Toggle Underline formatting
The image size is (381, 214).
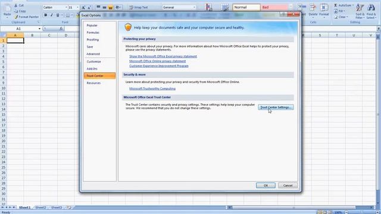(x=58, y=15)
